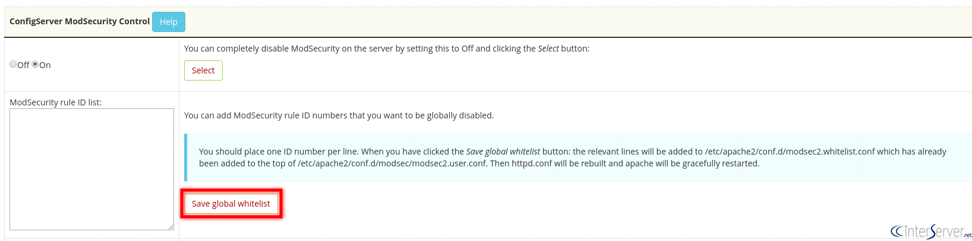The height and width of the screenshot is (241, 972).
Task: Open the Help button
Action: click(x=169, y=22)
